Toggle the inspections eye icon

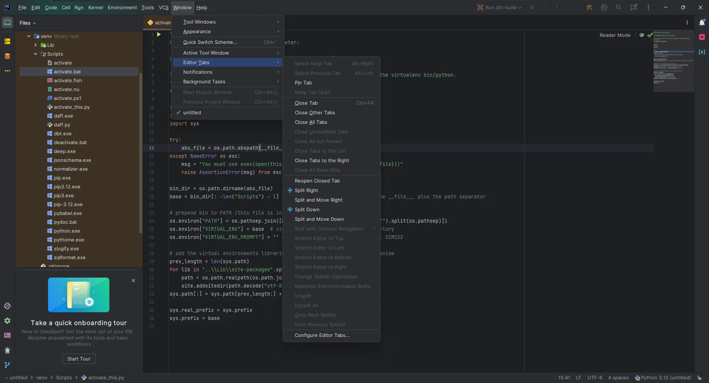pyautogui.click(x=642, y=35)
